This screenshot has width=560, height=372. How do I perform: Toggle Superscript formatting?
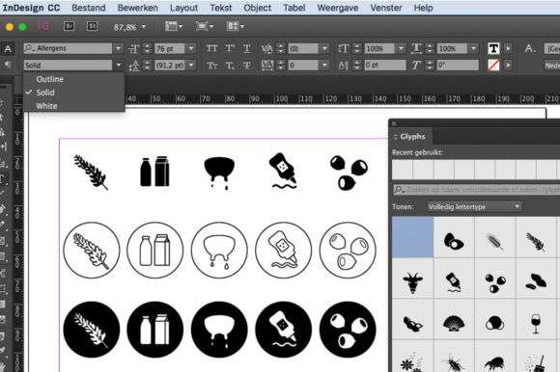coord(230,48)
